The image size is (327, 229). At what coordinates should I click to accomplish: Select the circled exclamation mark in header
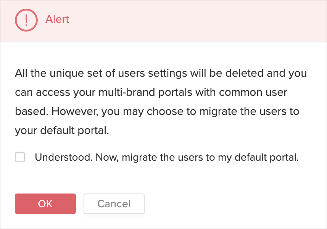(x=26, y=20)
